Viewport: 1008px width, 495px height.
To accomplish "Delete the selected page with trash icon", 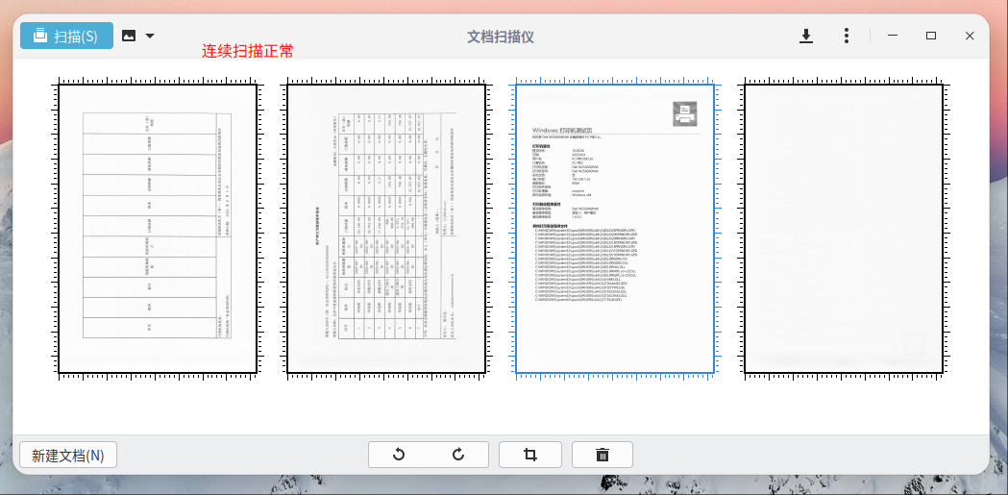I will point(602,456).
